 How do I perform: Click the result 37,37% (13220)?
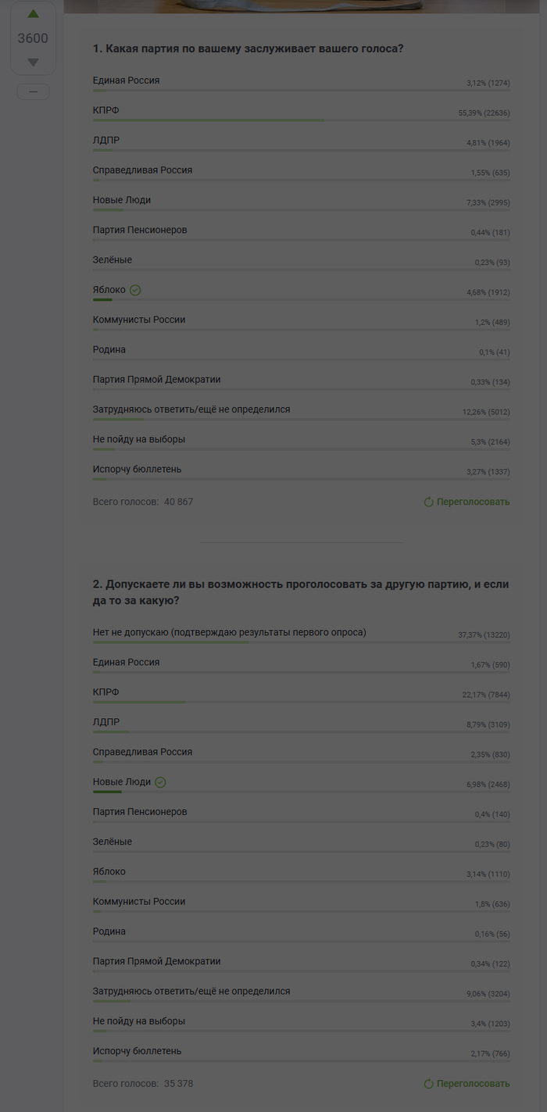pos(484,635)
